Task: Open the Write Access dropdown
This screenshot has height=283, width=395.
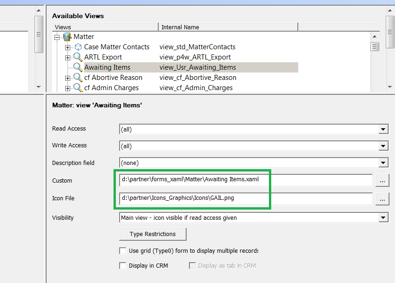Action: (383, 146)
